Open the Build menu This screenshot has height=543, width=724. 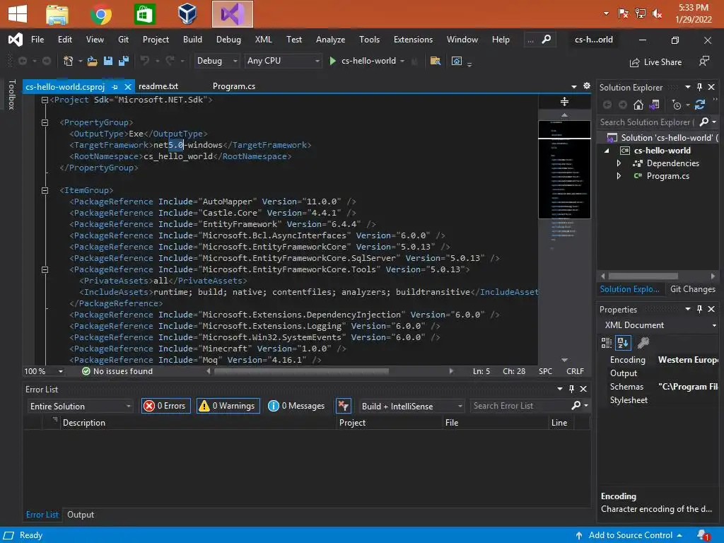pos(192,40)
